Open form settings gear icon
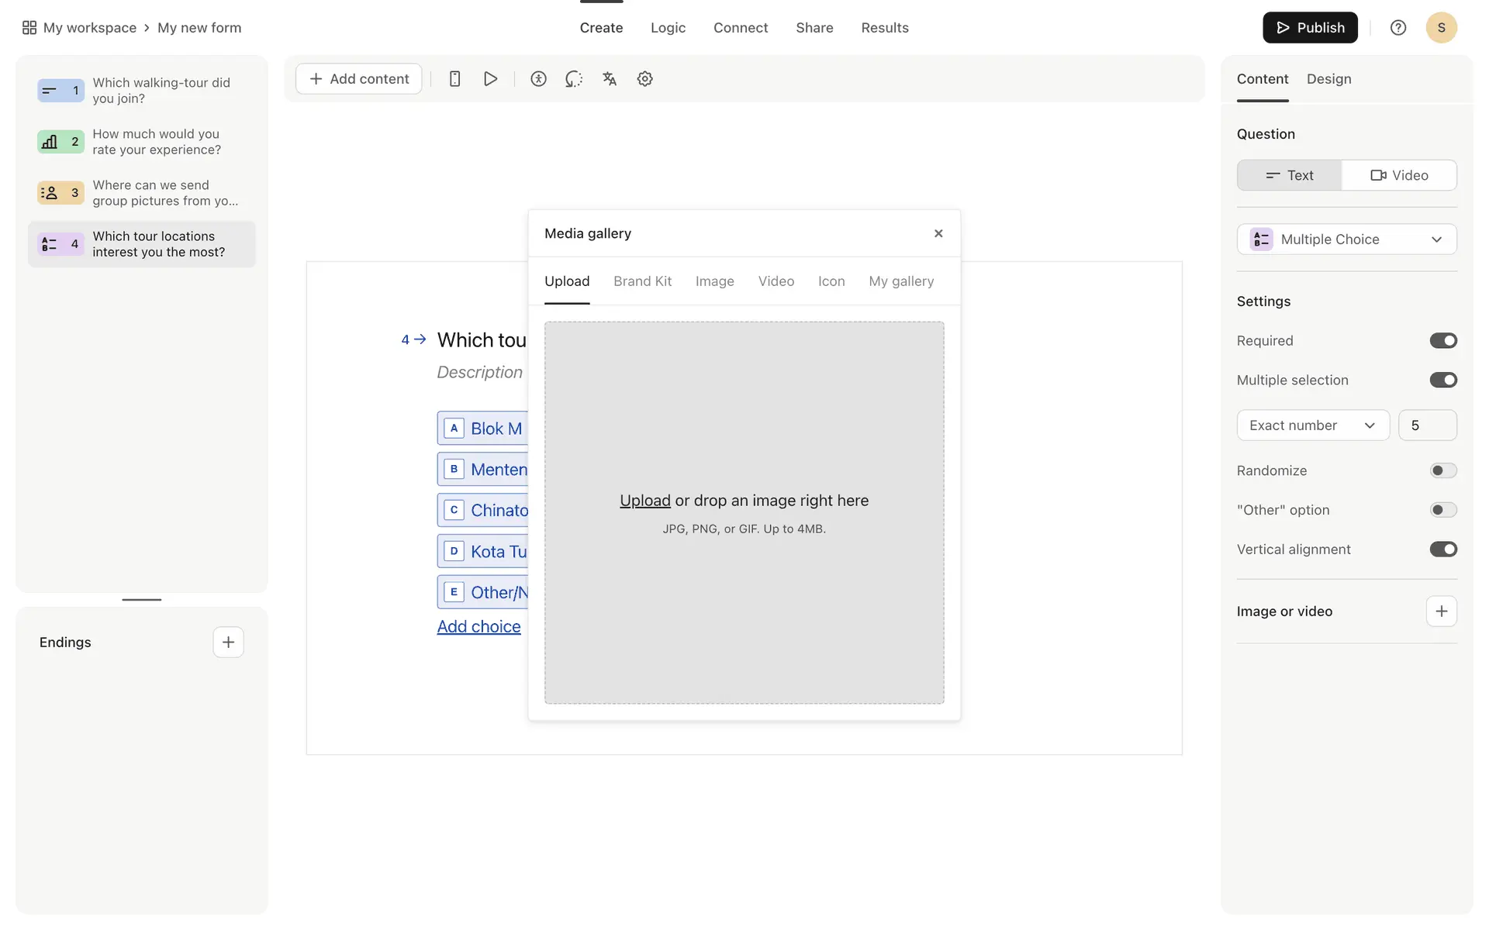This screenshot has width=1489, height=930. pos(644,79)
